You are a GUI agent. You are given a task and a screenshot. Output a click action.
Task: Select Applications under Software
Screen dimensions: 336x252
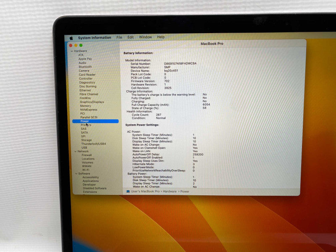pyautogui.click(x=90, y=181)
